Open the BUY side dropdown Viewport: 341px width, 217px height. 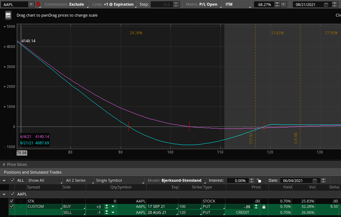(x=74, y=206)
